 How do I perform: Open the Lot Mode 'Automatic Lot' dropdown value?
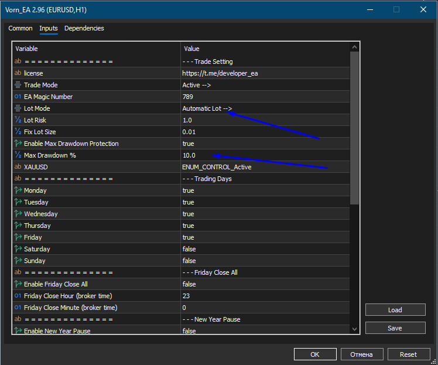265,108
